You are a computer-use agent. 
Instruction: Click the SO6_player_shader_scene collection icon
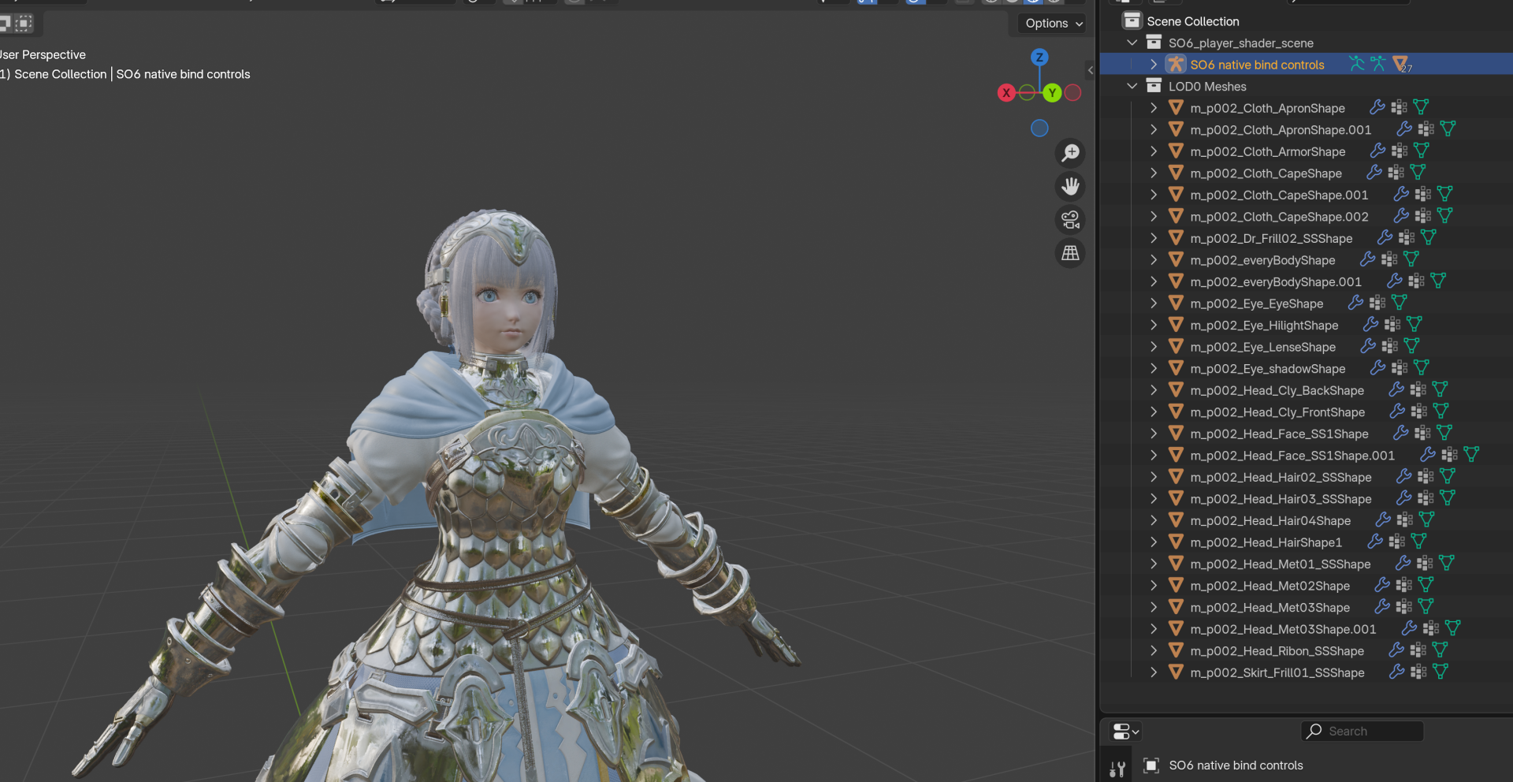(1154, 43)
